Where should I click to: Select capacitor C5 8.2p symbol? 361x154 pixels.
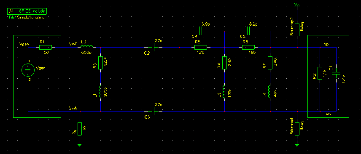(248, 30)
